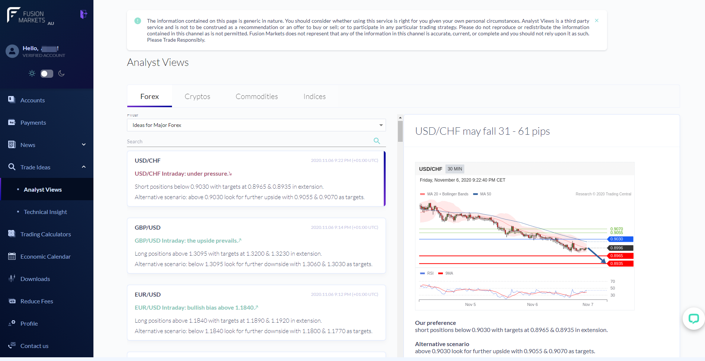Switch to the Commodities tab

[x=256, y=96]
